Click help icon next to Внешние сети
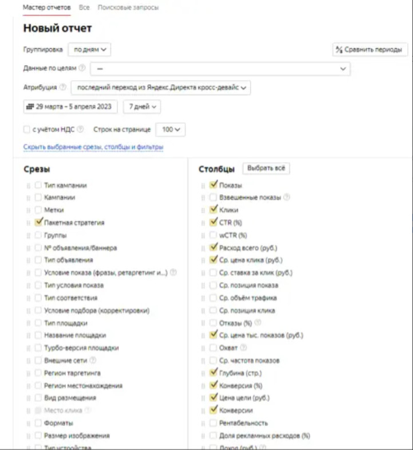413x450 pixels. point(93,361)
